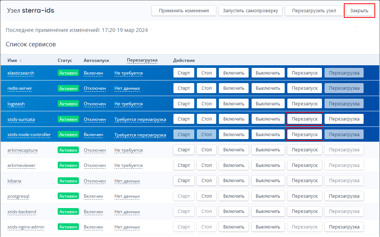Click Выключить for stids-backend

(x=268, y=211)
